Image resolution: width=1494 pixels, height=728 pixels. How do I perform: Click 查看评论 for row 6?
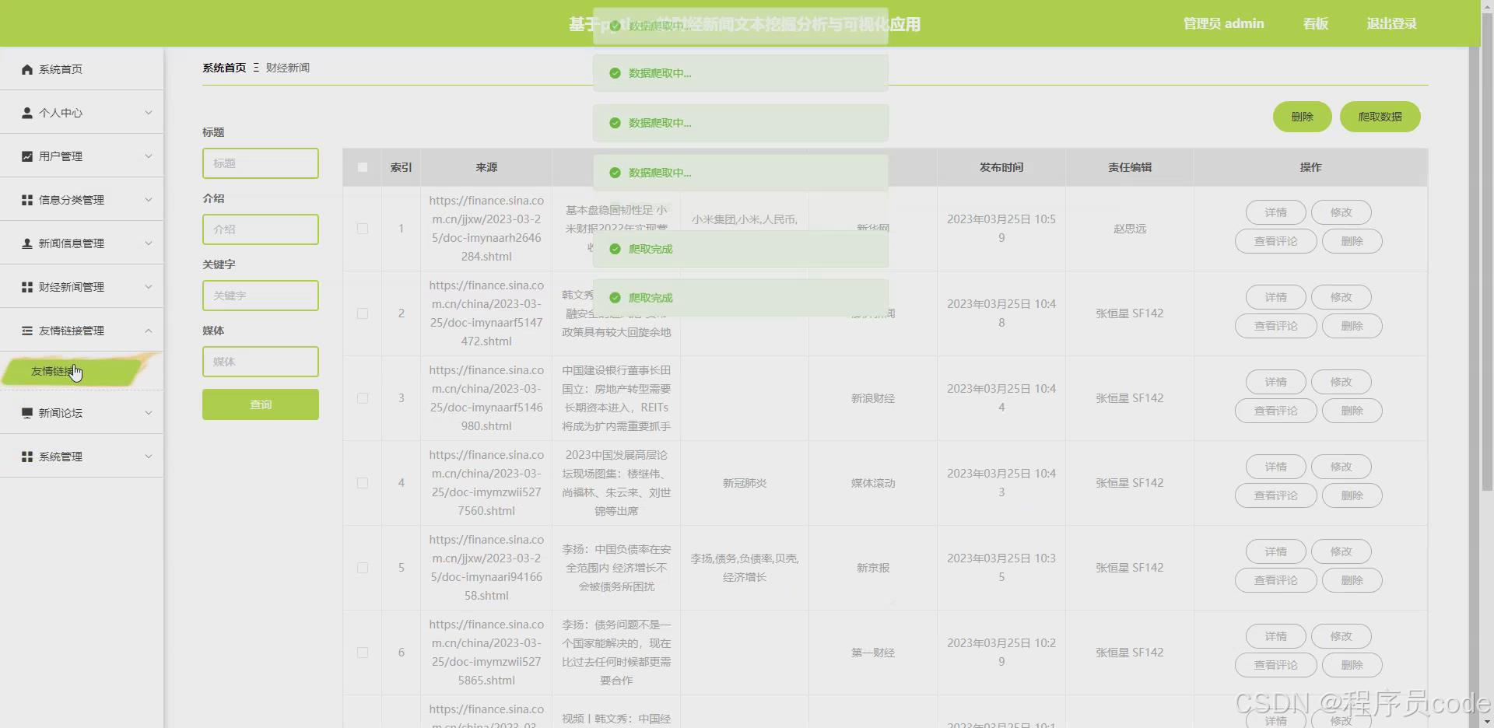(x=1276, y=665)
